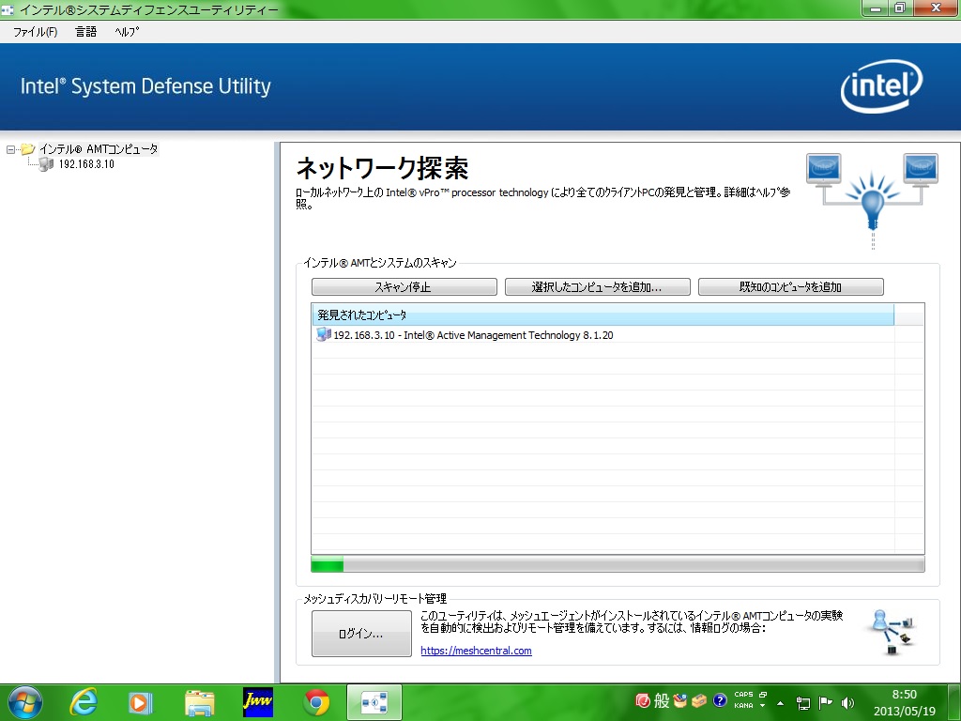This screenshot has height=721, width=961.
Task: Click the Intel logo in the header
Action: [x=880, y=87]
